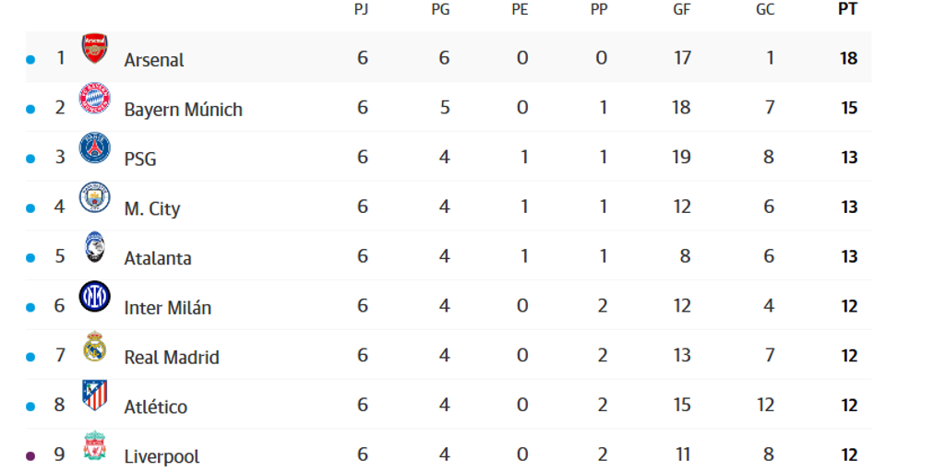This screenshot has width=945, height=472.
Task: Select the Inter Milán team name
Action: (167, 308)
